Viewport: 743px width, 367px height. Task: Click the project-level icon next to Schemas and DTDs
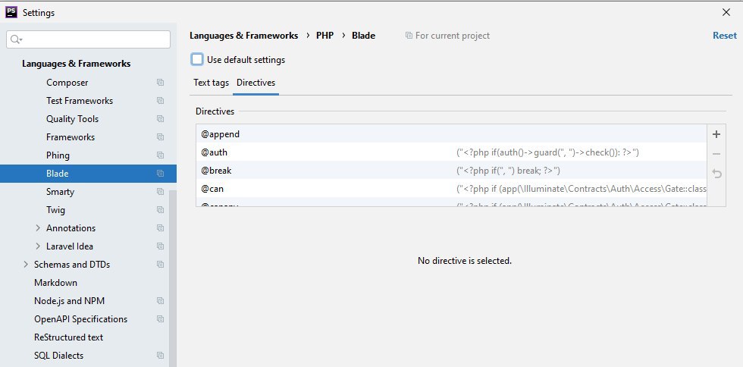pyautogui.click(x=160, y=265)
